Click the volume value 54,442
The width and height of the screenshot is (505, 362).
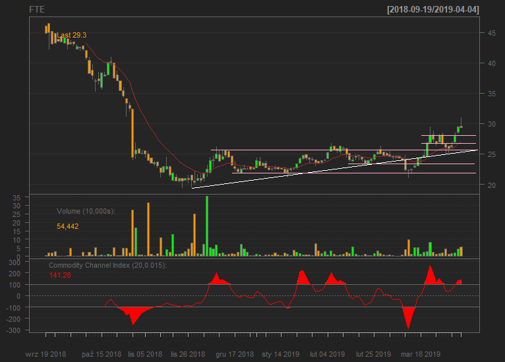tap(68, 226)
